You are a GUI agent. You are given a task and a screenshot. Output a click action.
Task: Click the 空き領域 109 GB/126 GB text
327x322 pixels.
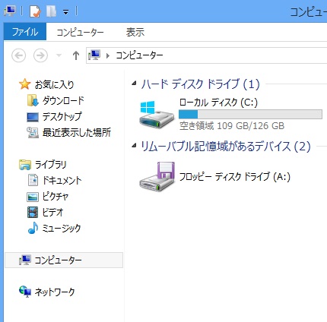232,126
